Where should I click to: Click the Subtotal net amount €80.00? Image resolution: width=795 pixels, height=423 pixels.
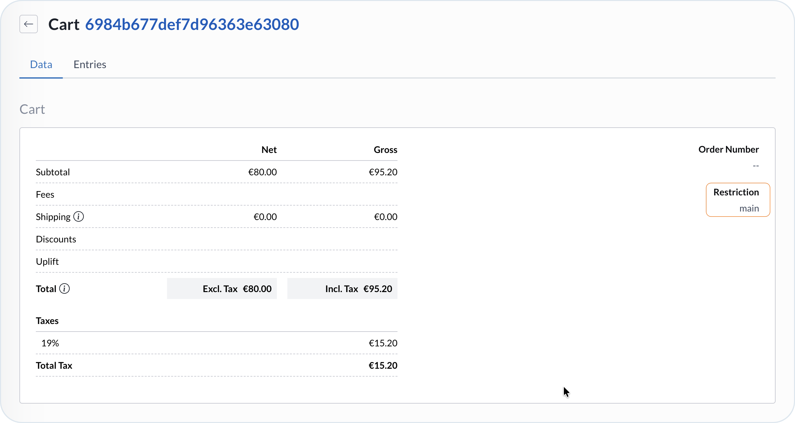[262, 172]
